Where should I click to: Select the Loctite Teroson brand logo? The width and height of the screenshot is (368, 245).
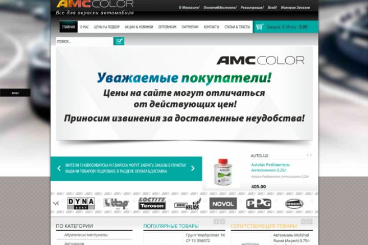pyautogui.click(x=152, y=203)
